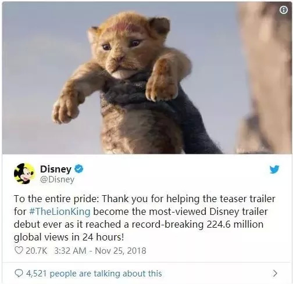This screenshot has width=293, height=284.
Task: Click the Nov 25, 2018 date
Action: pyautogui.click(x=120, y=251)
